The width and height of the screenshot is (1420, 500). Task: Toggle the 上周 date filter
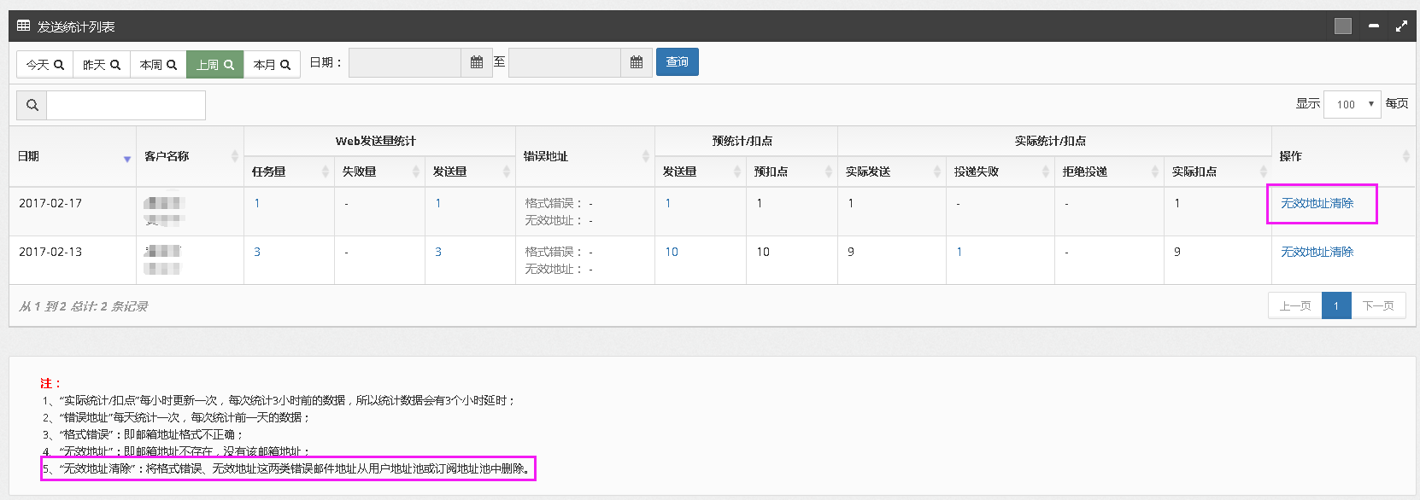tap(215, 65)
